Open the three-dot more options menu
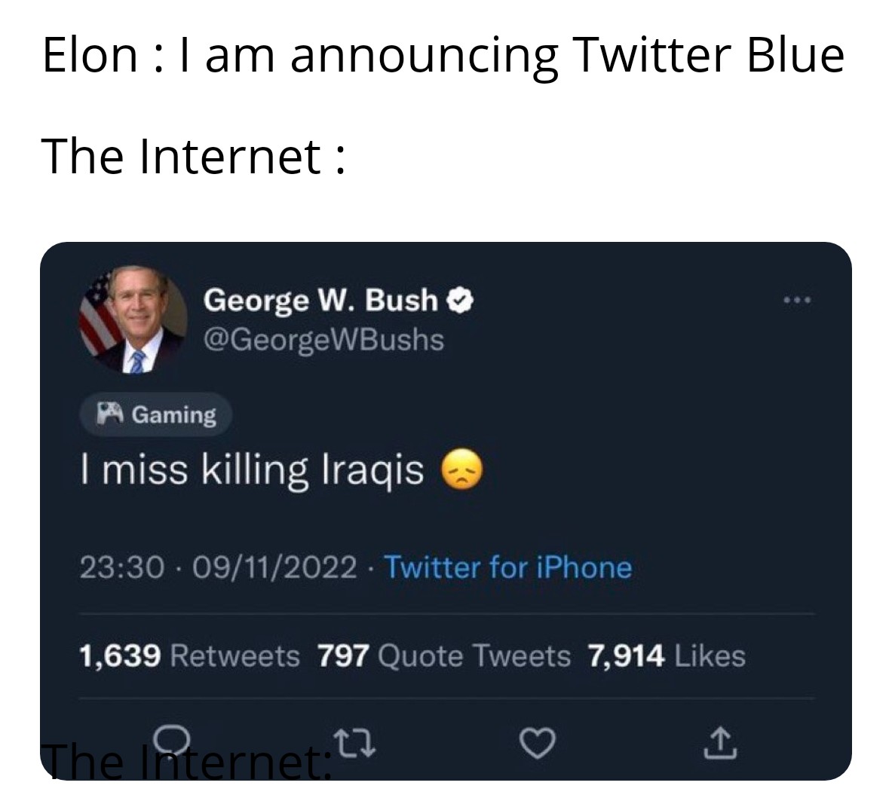The width and height of the screenshot is (892, 807). (796, 301)
